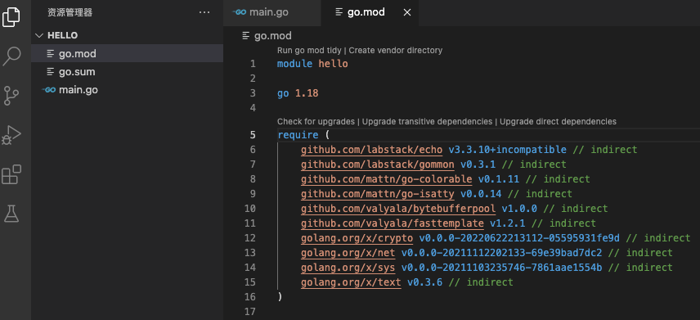Click version v0.3.6 on line 15
Screen dimensions: 700x320
tap(424, 282)
